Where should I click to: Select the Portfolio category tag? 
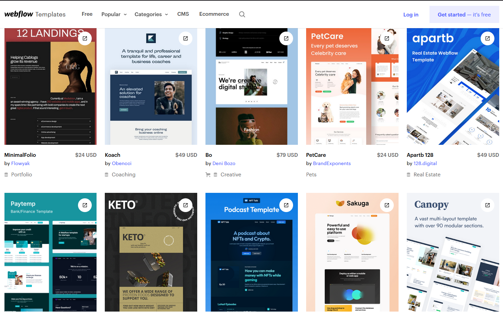click(22, 175)
